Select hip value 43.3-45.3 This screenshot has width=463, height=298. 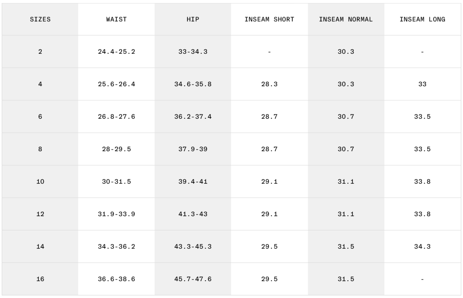193,246
